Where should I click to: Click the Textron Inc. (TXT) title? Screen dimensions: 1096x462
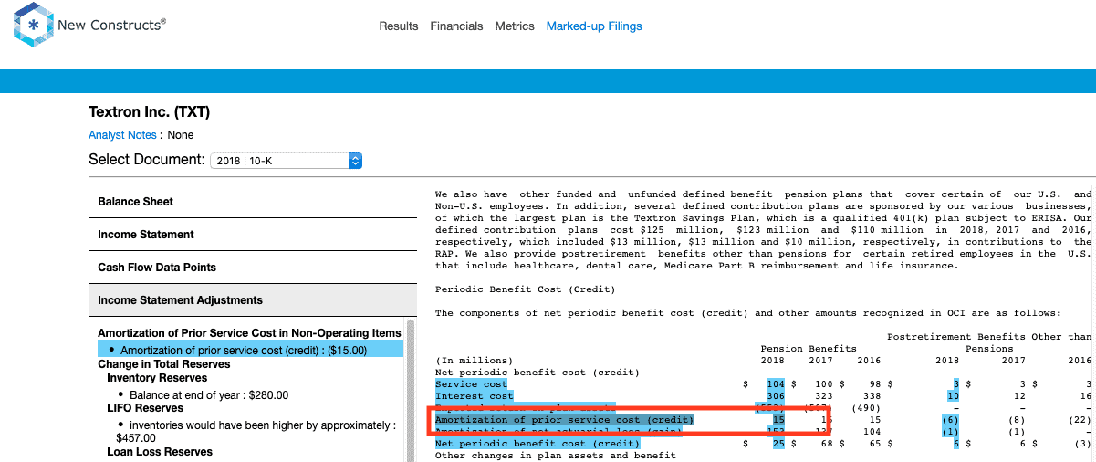[x=150, y=112]
